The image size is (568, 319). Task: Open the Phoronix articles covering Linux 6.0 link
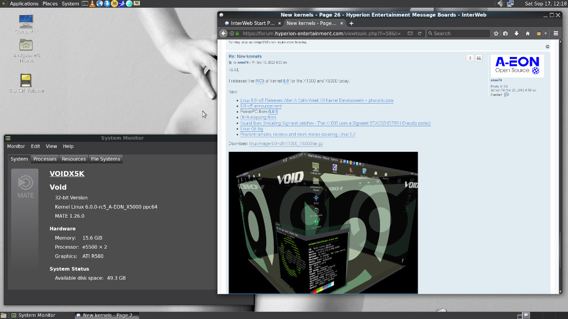tap(297, 134)
